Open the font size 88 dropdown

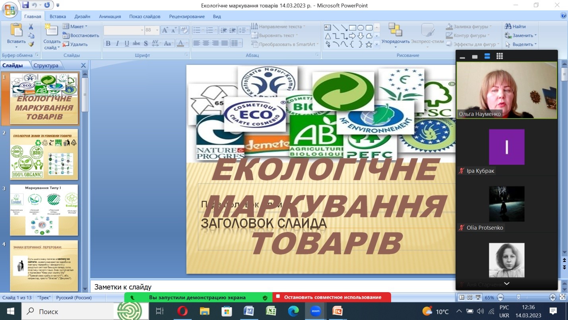(157, 30)
